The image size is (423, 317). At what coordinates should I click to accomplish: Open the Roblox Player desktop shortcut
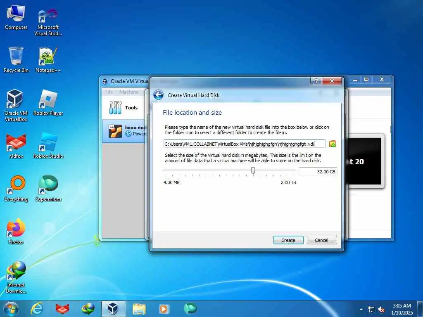pyautogui.click(x=48, y=103)
